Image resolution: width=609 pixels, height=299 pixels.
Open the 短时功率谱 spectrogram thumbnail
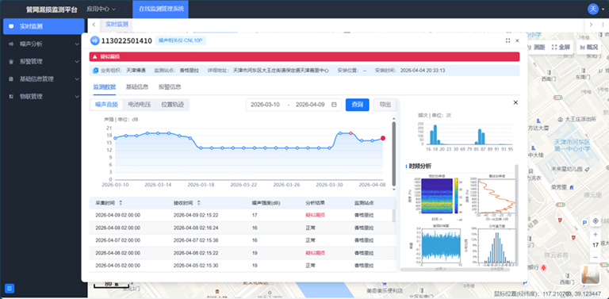pos(437,196)
